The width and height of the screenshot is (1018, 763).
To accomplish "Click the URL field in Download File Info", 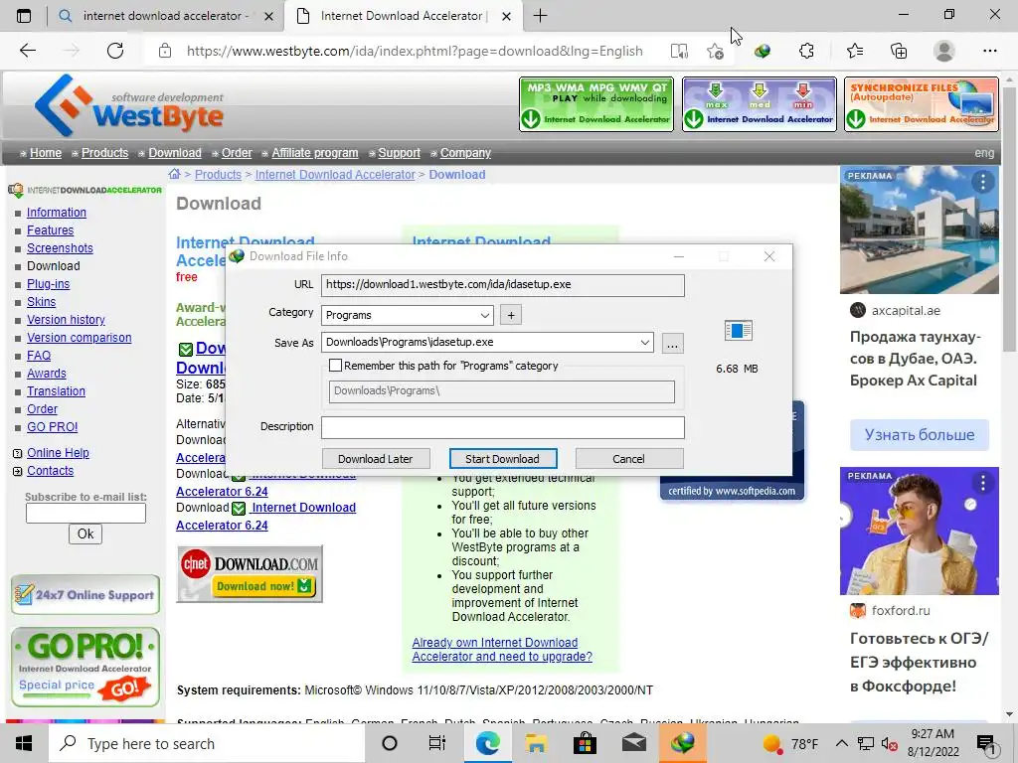I will (x=502, y=285).
